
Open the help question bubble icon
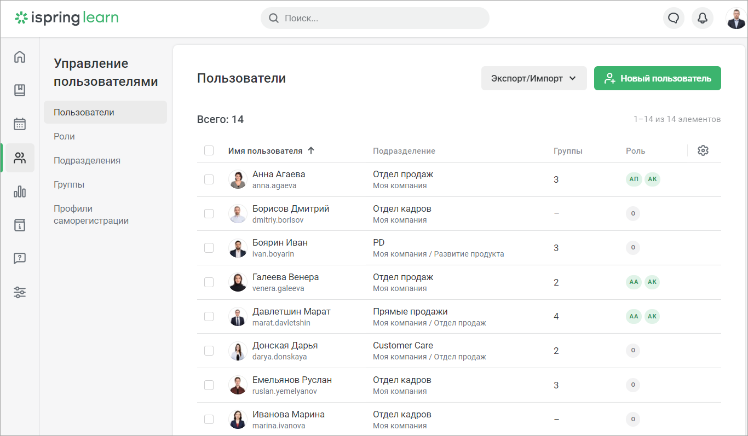click(20, 258)
